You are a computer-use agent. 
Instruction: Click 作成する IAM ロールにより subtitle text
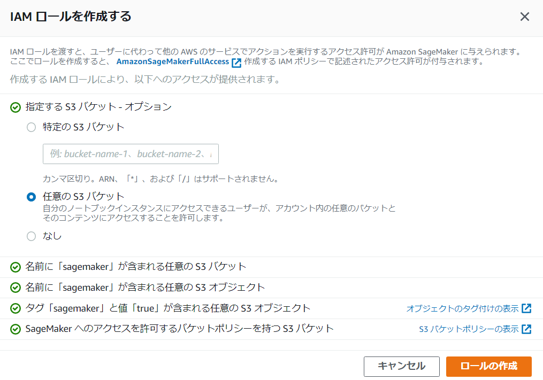click(x=145, y=80)
